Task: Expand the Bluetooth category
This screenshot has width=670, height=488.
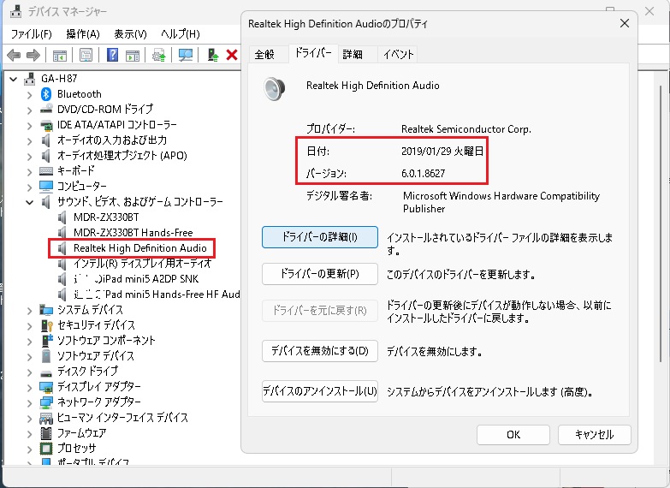Action: 29,94
